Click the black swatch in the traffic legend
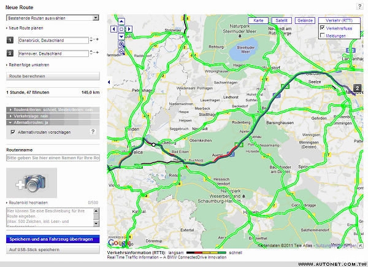The image size is (368, 267). (191, 253)
